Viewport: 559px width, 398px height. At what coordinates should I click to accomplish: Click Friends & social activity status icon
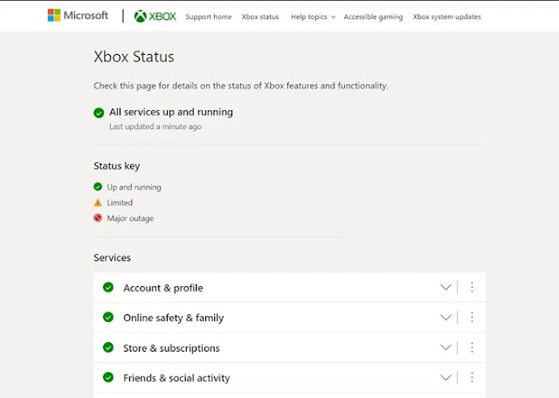coord(108,377)
